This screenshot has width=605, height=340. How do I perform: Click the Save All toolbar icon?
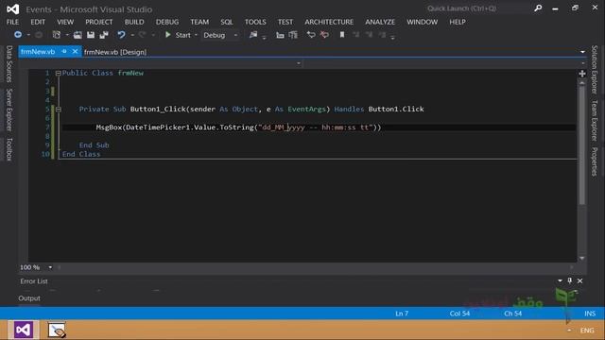[104, 35]
